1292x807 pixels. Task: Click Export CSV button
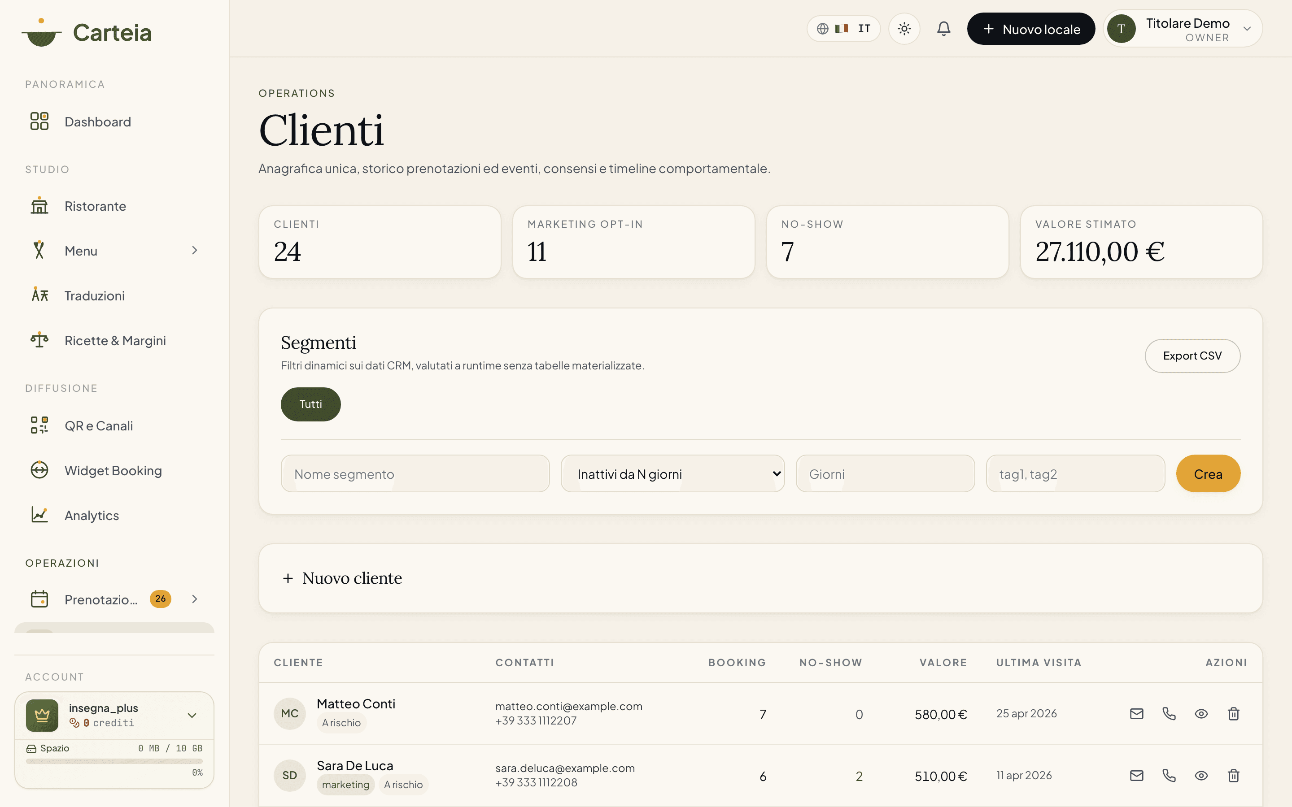[x=1192, y=356]
